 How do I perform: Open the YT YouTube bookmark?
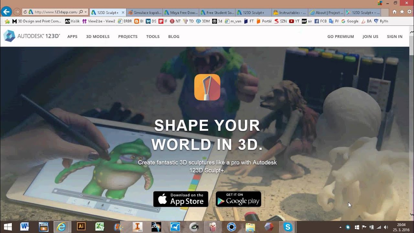[294, 21]
